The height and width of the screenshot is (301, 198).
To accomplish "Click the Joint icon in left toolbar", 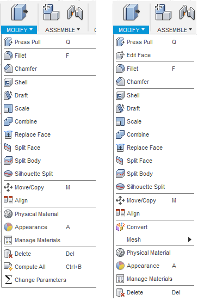I will coord(75,13).
